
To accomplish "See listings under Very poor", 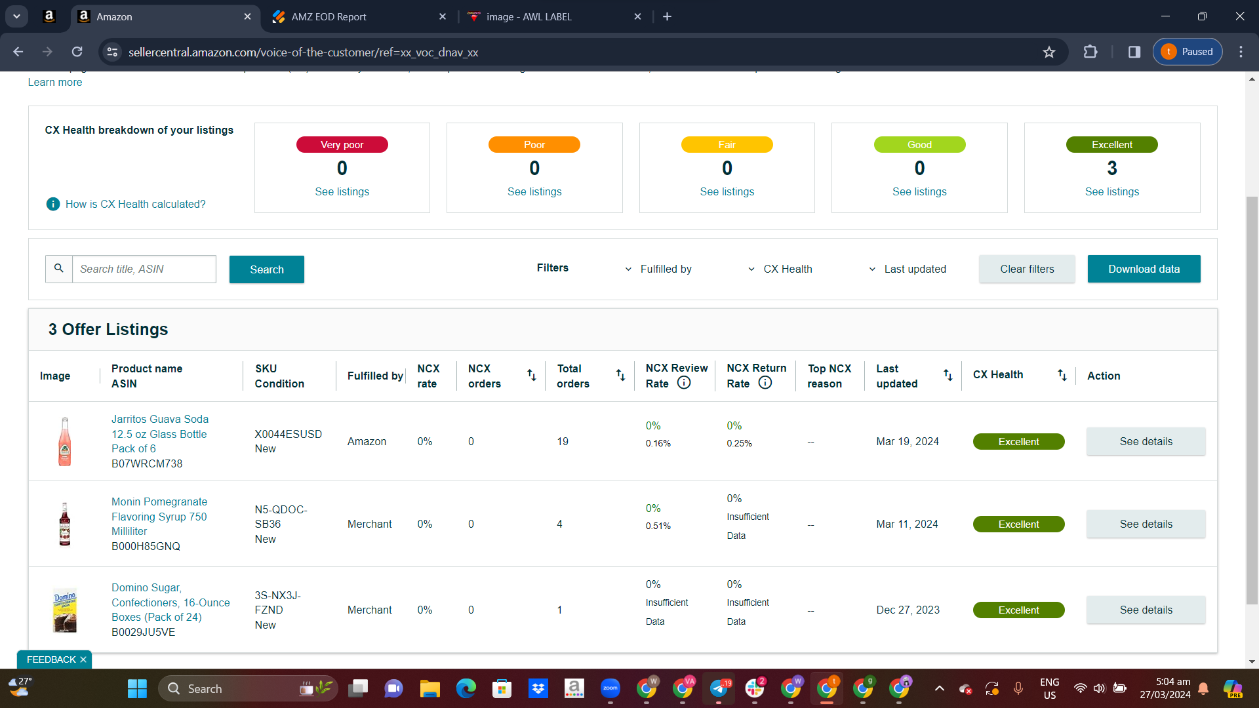I will [342, 191].
